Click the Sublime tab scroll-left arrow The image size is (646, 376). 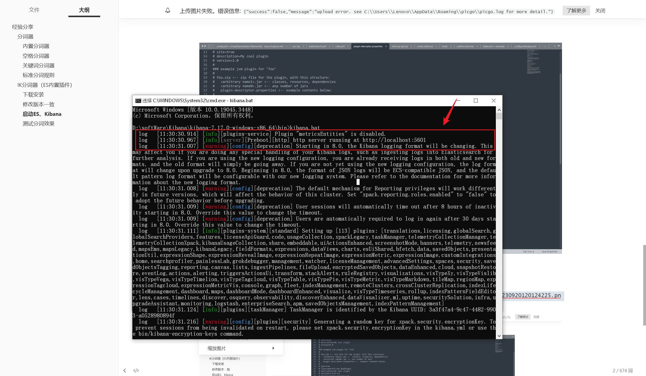pyautogui.click(x=202, y=46)
